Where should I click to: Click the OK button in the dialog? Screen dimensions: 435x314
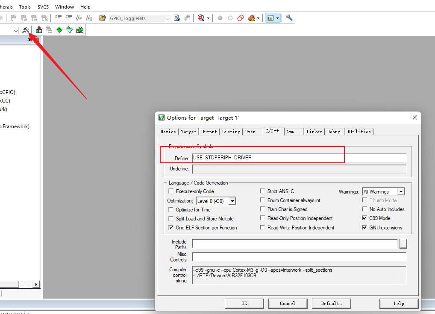click(x=244, y=303)
